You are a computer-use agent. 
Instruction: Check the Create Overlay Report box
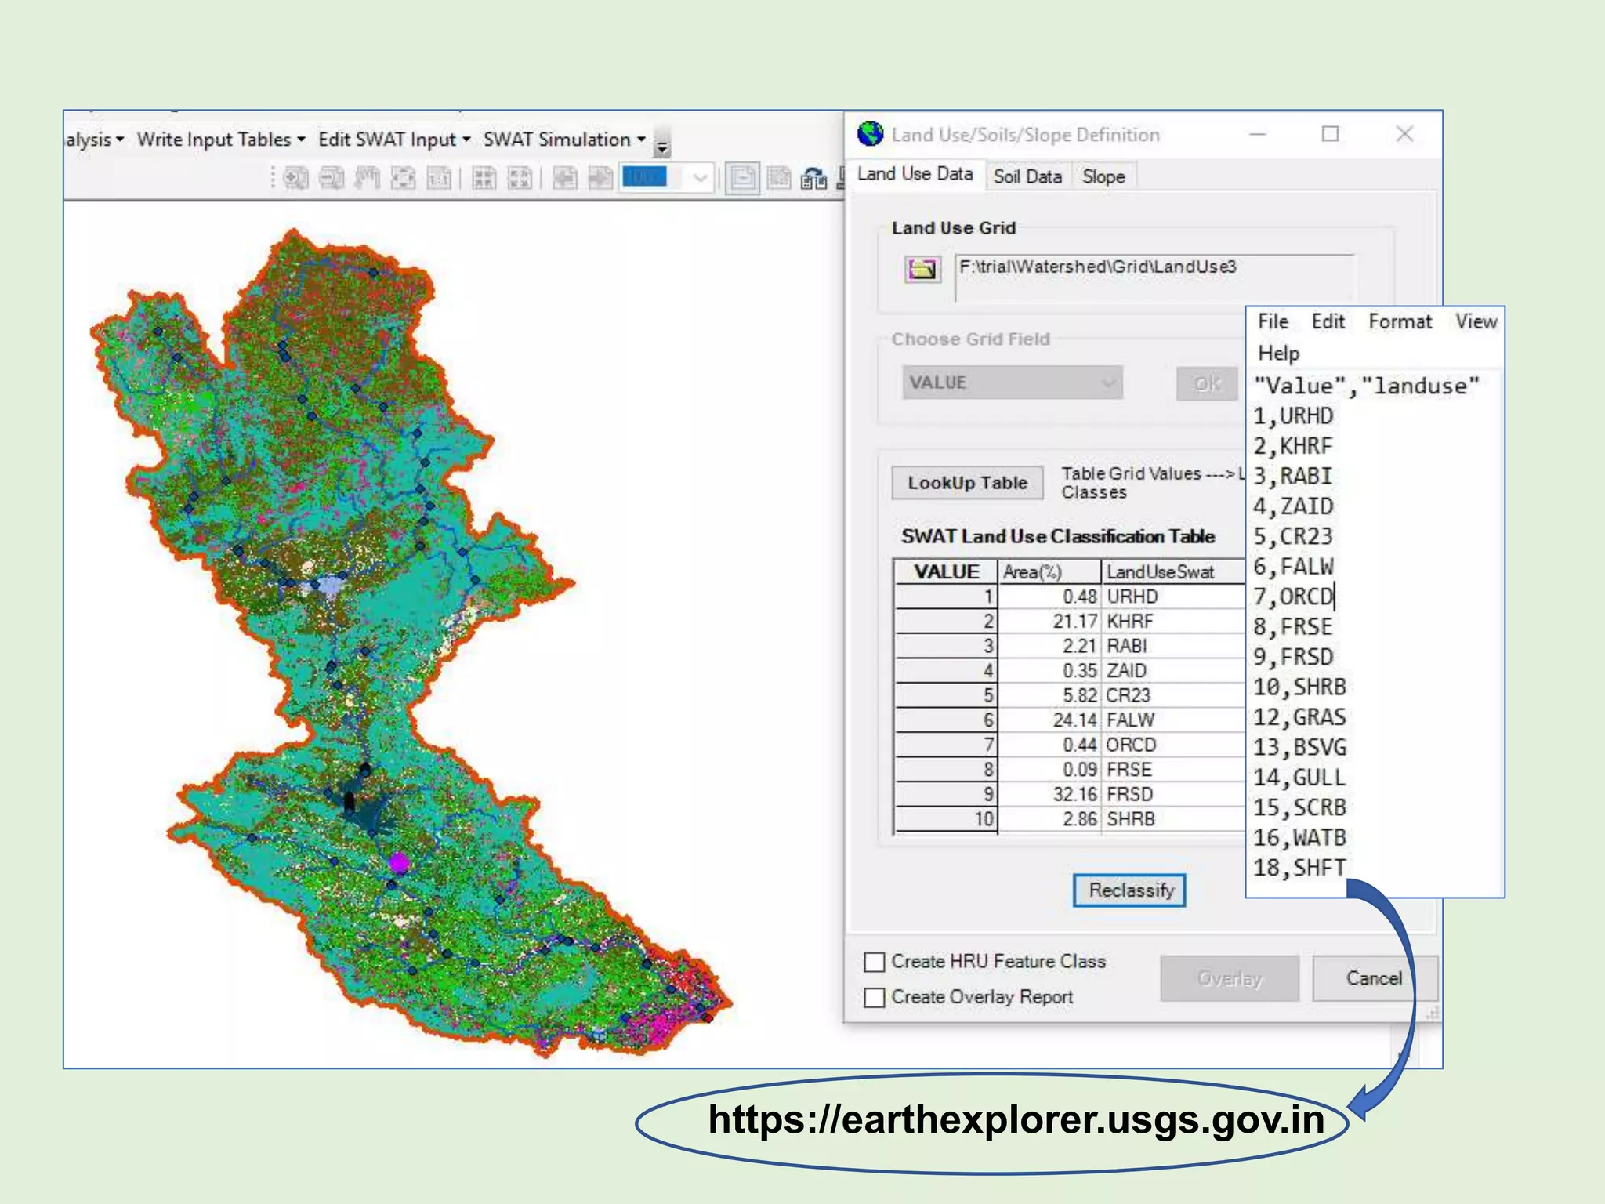point(874,997)
